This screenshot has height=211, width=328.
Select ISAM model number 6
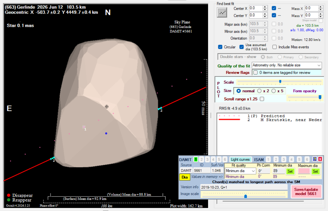307,160
